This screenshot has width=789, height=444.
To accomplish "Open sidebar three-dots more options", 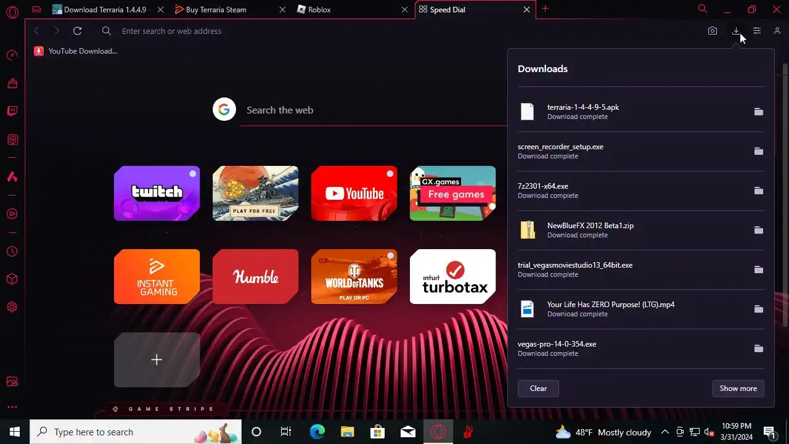I will (x=12, y=407).
